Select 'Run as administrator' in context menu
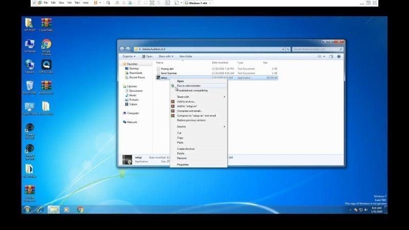The height and width of the screenshot is (230, 409). pyautogui.click(x=189, y=85)
